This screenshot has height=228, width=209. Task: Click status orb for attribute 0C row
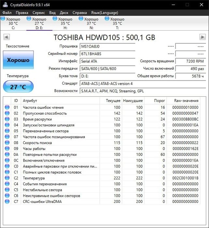coord(7,160)
